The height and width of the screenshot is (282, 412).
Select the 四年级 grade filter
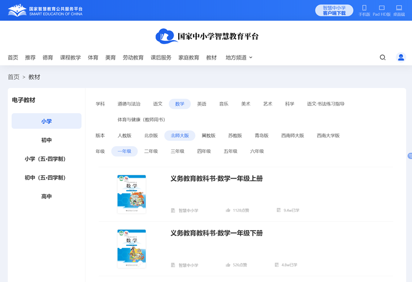[204, 151]
